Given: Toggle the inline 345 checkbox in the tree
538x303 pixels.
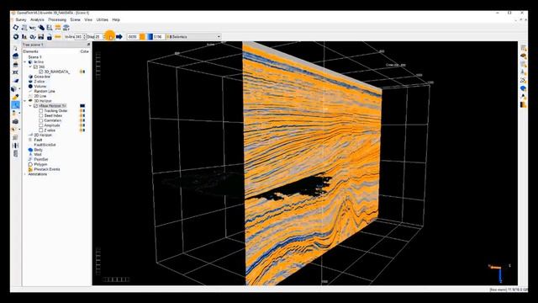Looking at the screenshot, I should pos(35,67).
